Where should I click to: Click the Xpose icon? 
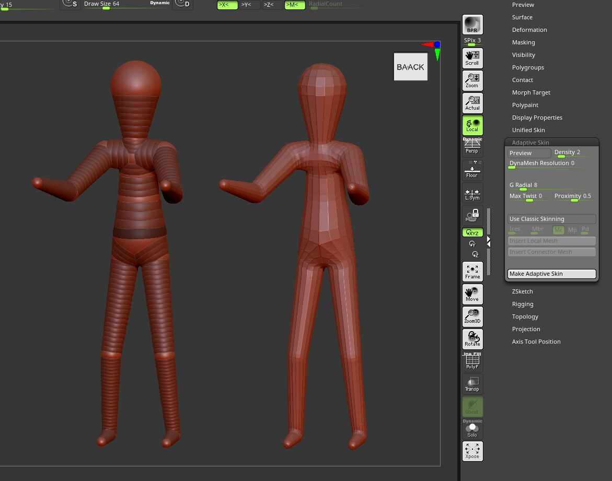(x=472, y=451)
